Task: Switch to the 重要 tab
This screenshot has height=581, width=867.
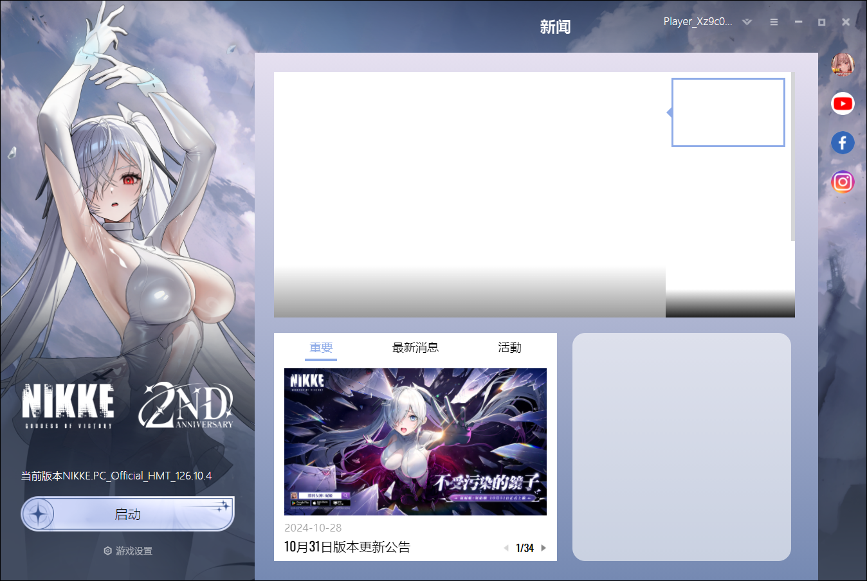Action: 321,348
